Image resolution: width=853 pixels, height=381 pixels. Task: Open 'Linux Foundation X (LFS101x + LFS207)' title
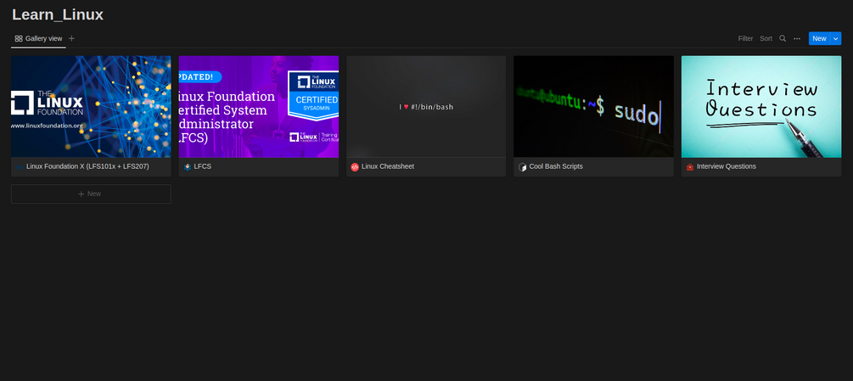87,166
